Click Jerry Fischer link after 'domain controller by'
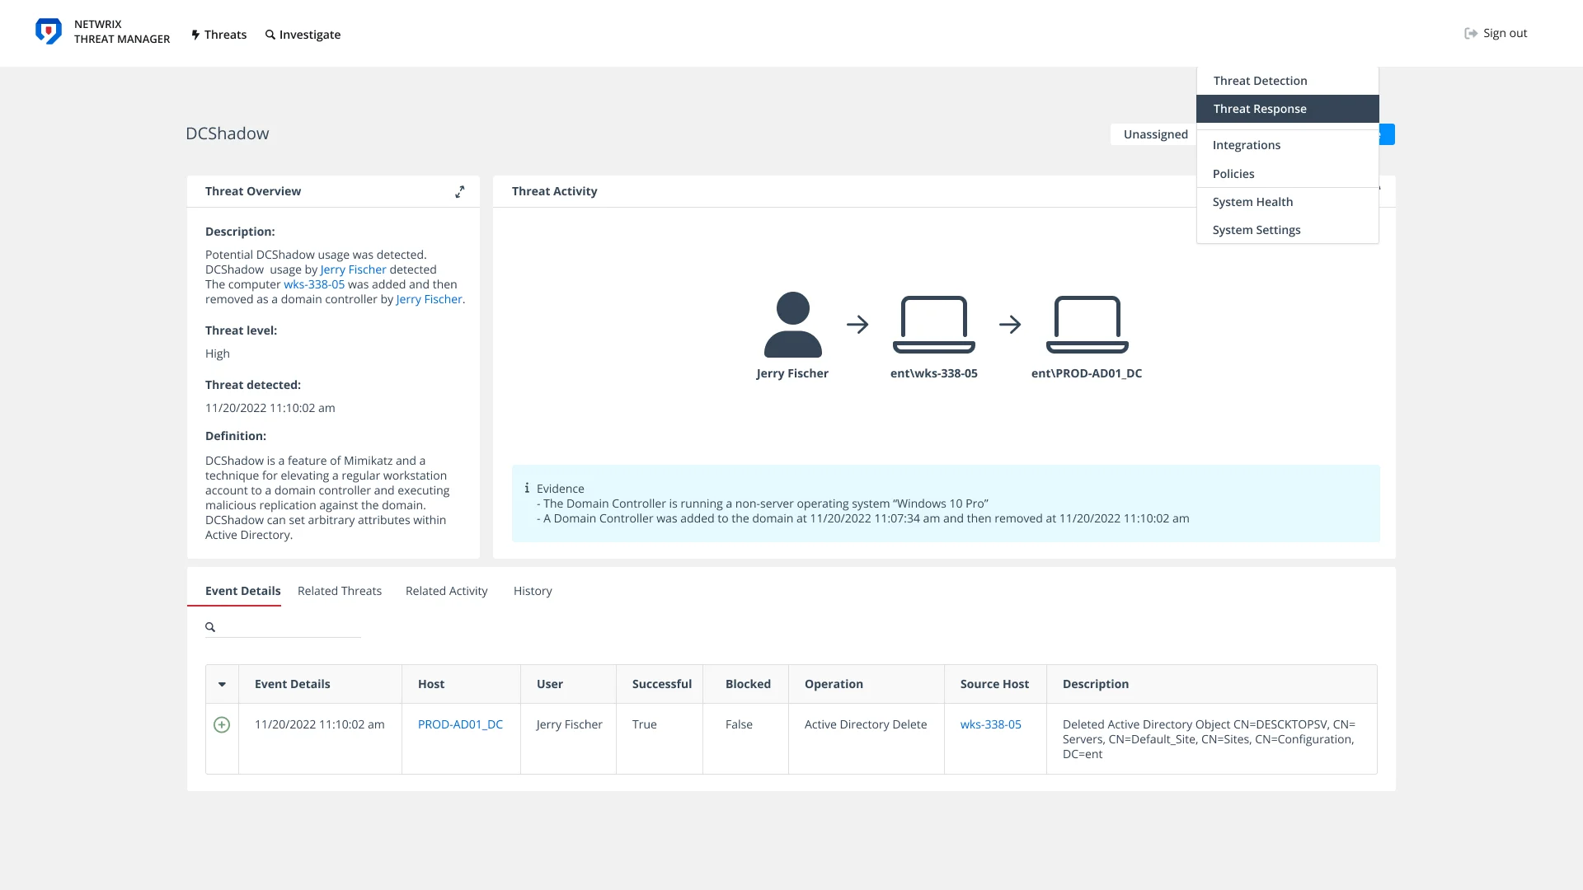1583x890 pixels. tap(429, 299)
